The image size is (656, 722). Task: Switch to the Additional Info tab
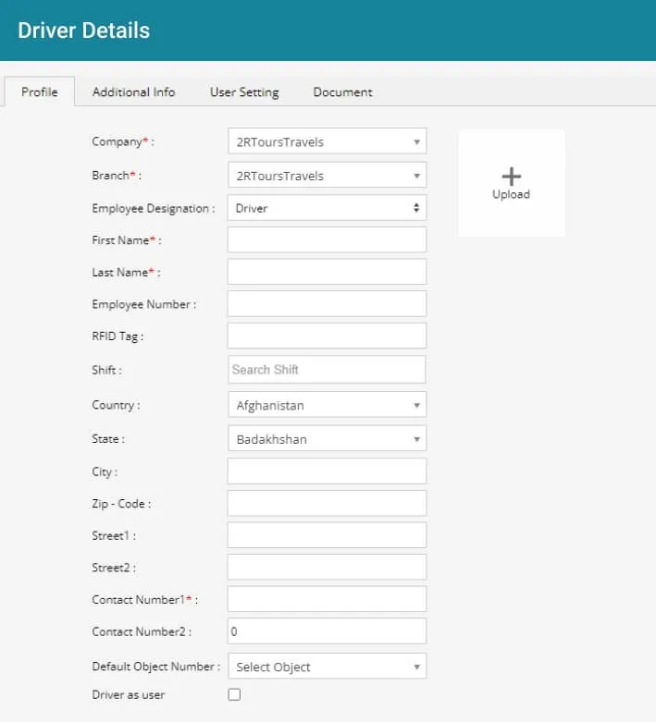click(134, 92)
